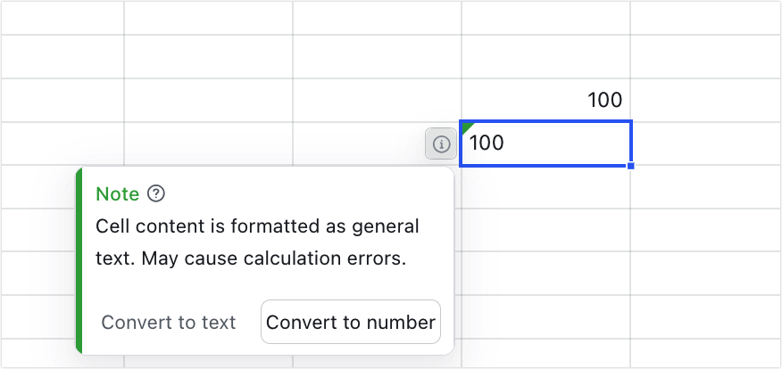
Task: Click the green accent bar on the note popup
Action: pos(79,258)
